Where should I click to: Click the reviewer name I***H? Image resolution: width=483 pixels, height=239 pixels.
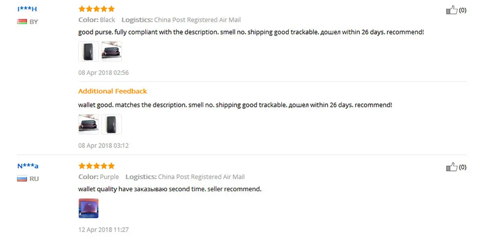27,9
